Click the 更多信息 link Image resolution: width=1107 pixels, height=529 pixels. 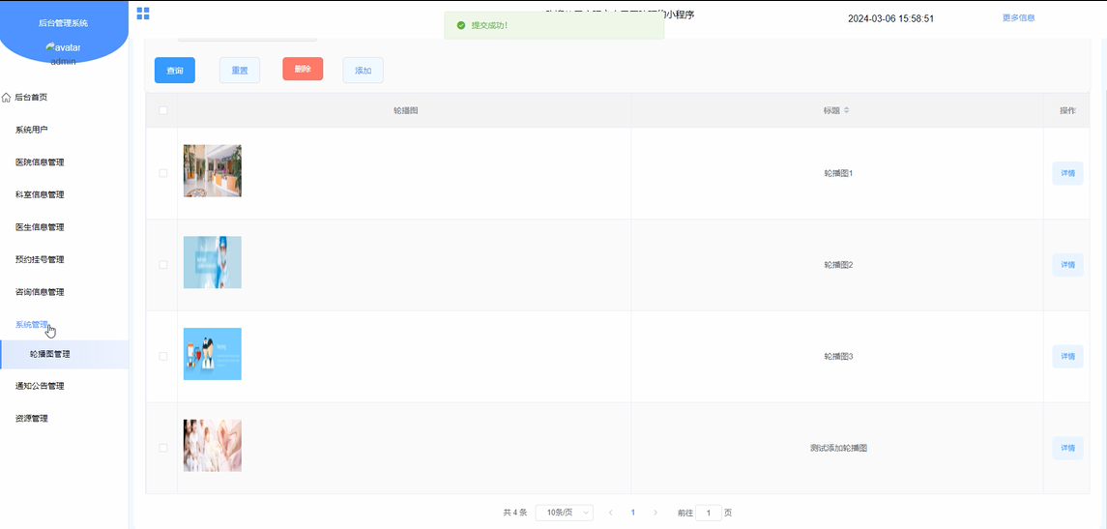(x=1019, y=17)
